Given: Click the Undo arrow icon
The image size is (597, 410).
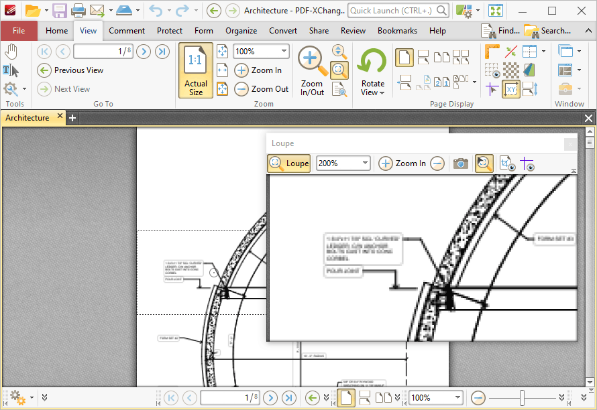Looking at the screenshot, I should click(156, 11).
